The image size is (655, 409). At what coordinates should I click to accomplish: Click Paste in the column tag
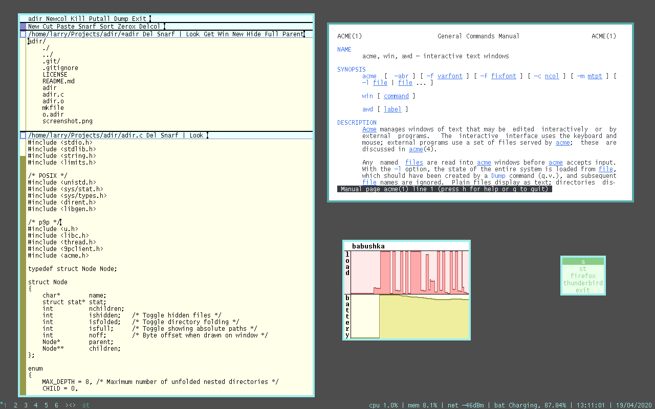[x=65, y=27]
